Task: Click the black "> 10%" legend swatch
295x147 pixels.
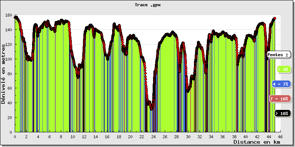Action: click(x=283, y=114)
